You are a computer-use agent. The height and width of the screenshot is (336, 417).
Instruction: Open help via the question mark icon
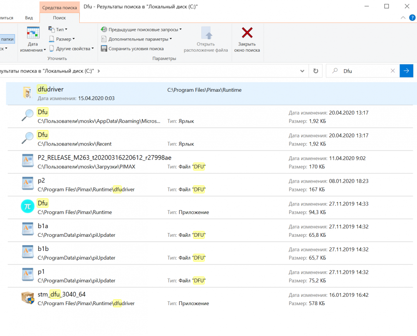412,18
